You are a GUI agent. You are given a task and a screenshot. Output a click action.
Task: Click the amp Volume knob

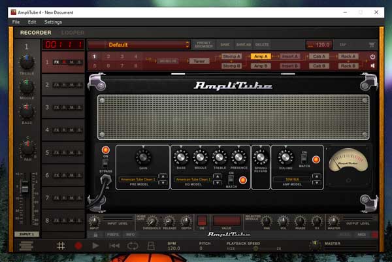pyautogui.click(x=286, y=157)
